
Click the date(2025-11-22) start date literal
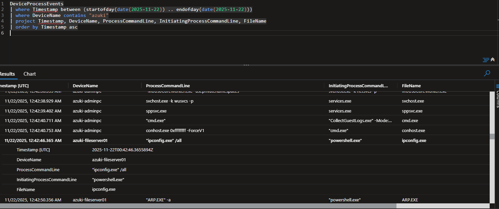coord(139,10)
